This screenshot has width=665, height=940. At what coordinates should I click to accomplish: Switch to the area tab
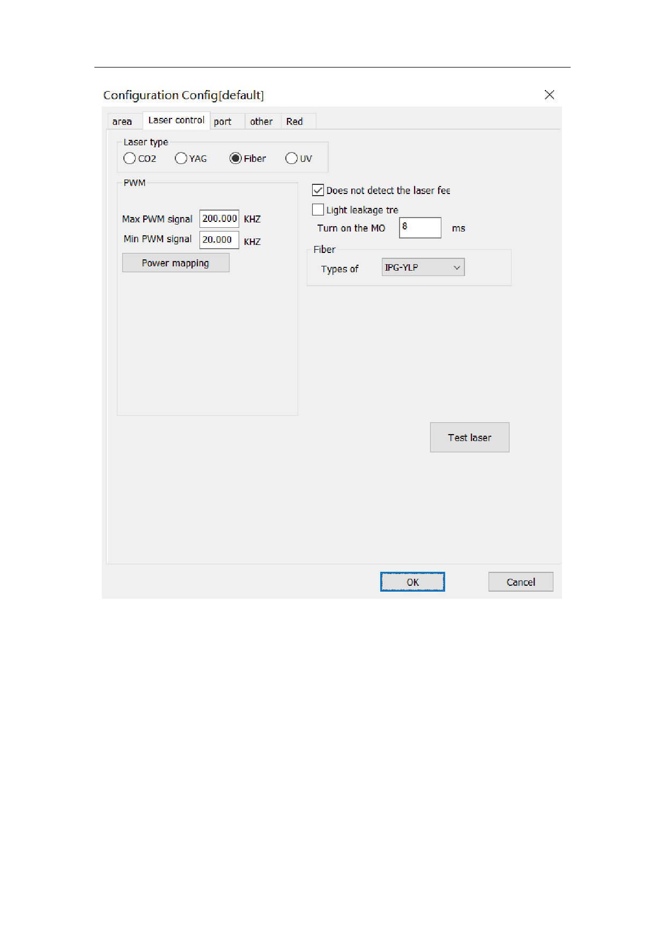pos(122,122)
